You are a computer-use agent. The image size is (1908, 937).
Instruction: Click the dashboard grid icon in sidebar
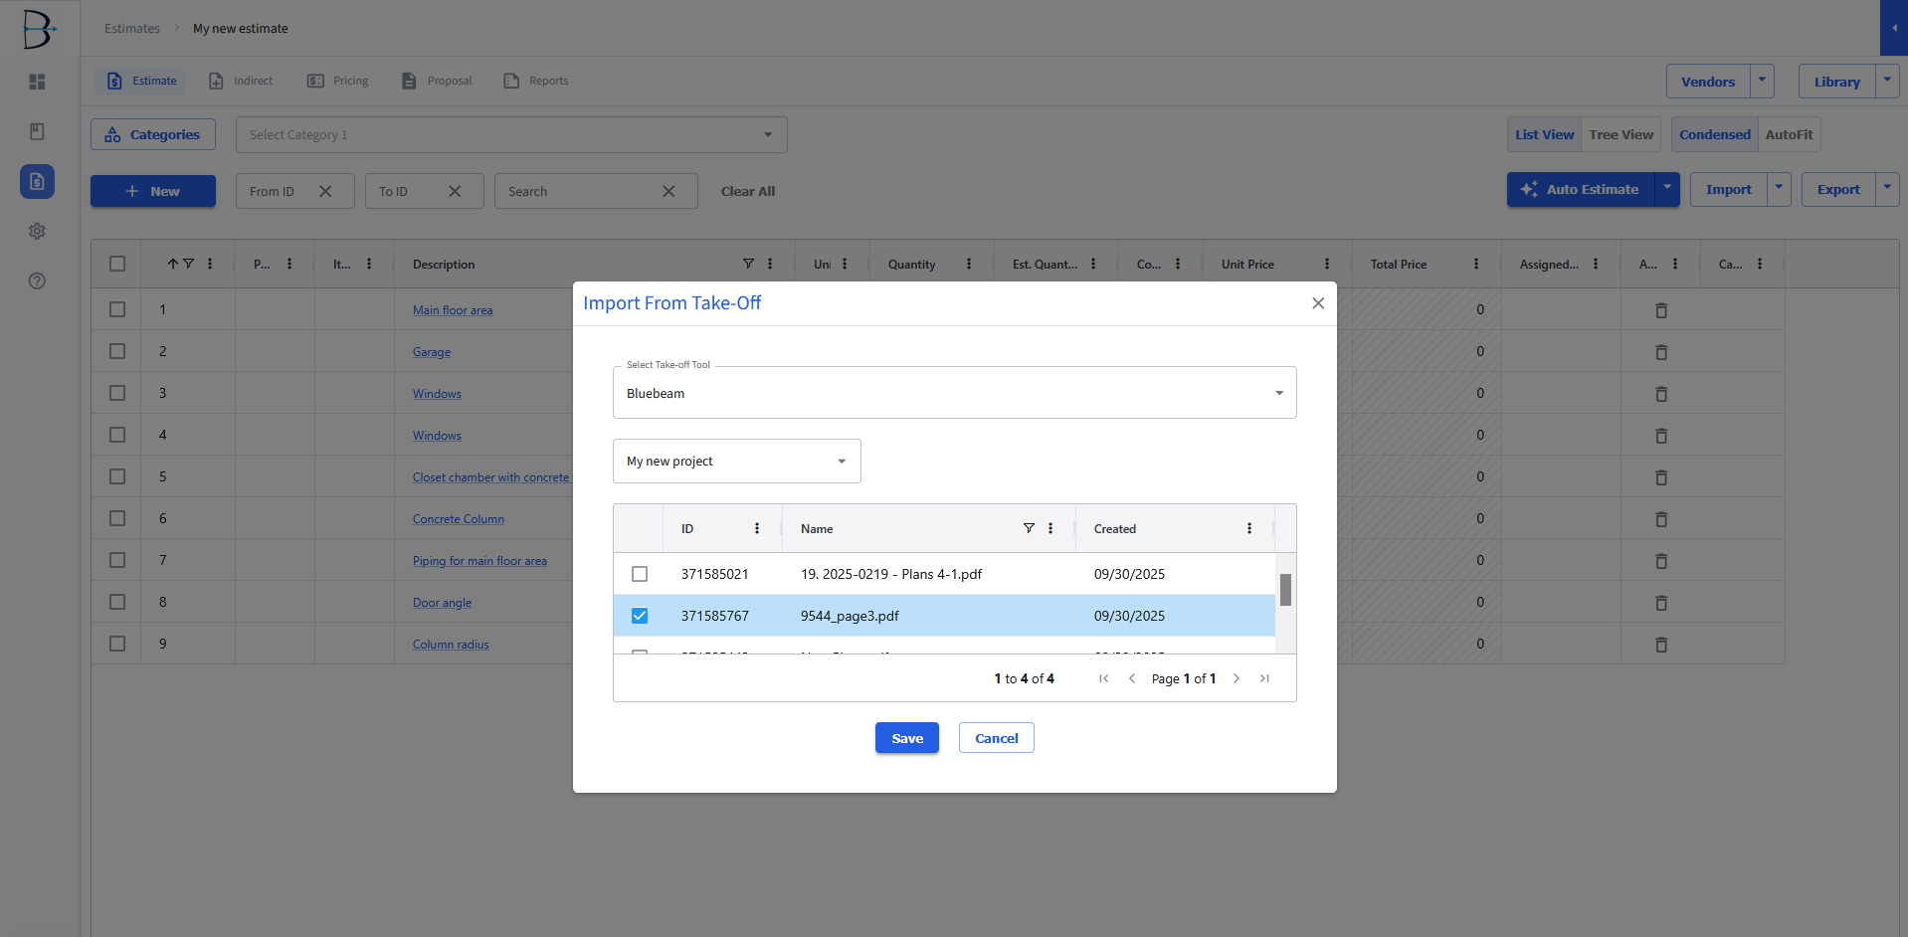coord(37,82)
